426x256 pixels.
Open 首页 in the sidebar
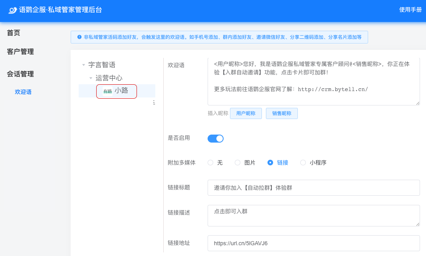coord(14,33)
